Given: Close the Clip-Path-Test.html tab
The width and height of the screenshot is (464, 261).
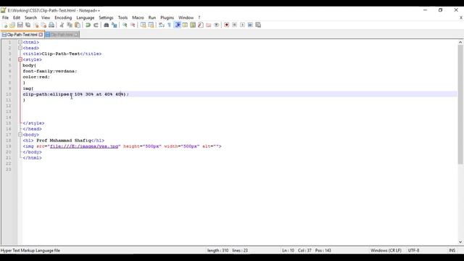Looking at the screenshot, I should 41,35.
